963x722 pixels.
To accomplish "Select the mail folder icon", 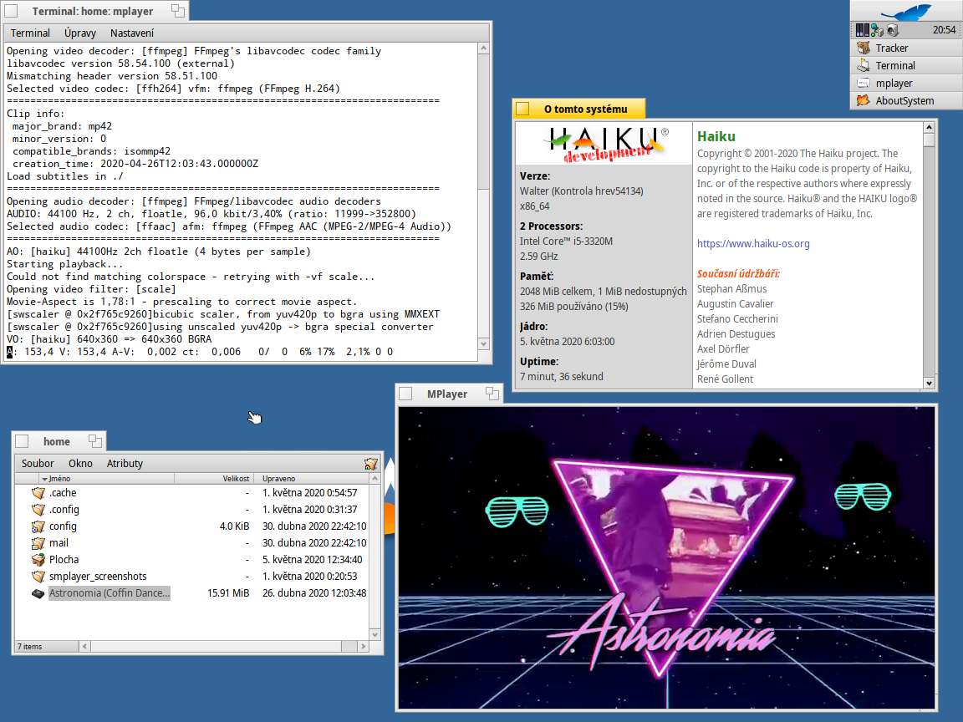I will click(38, 542).
